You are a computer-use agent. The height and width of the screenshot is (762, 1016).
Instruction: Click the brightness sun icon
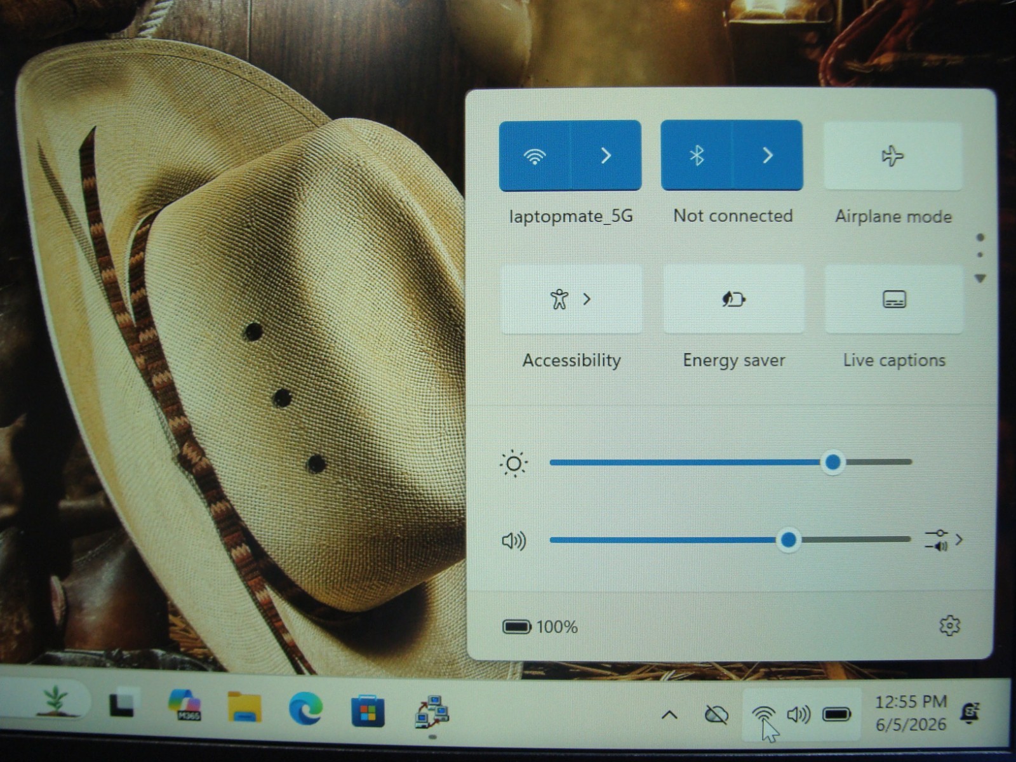(514, 464)
